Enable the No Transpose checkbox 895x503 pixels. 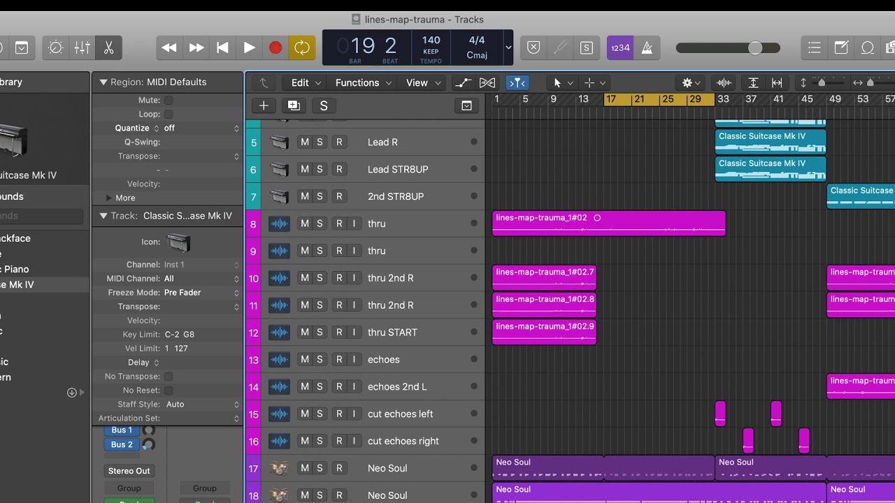click(x=169, y=377)
